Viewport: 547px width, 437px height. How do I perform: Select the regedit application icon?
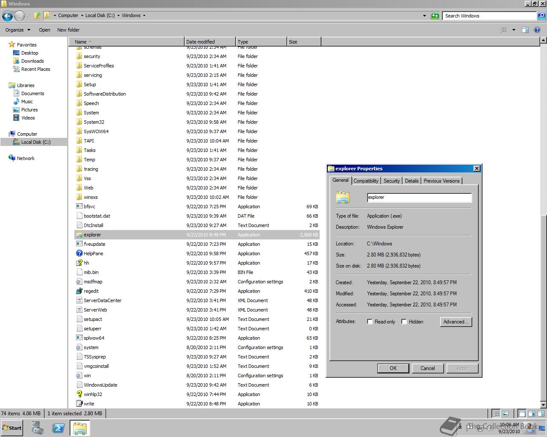[79, 291]
